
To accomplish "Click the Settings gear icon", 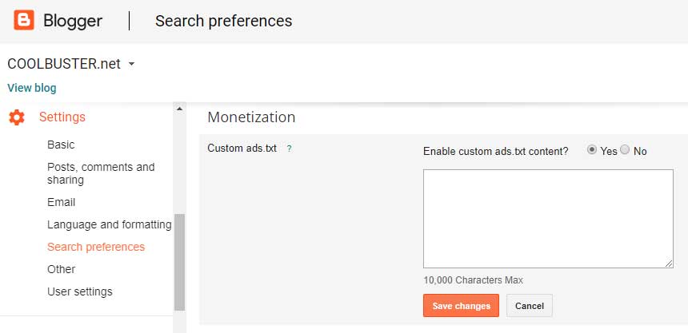I will pos(17,117).
